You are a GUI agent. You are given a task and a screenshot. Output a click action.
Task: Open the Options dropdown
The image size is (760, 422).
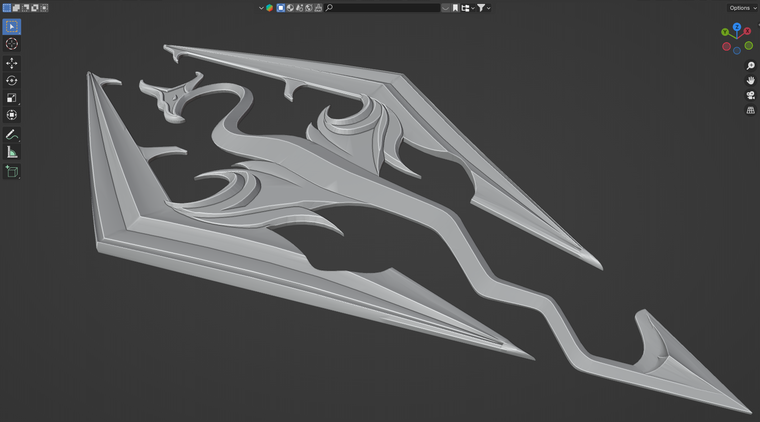742,8
